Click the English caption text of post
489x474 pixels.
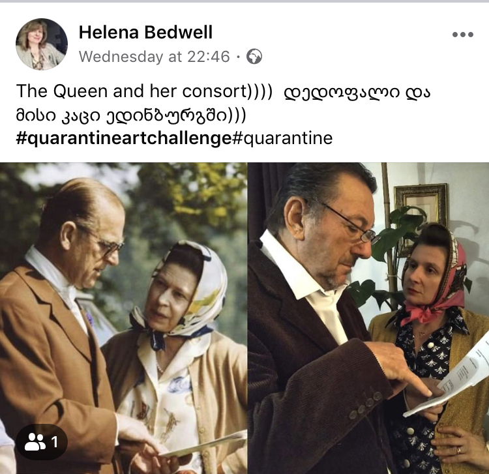click(144, 91)
